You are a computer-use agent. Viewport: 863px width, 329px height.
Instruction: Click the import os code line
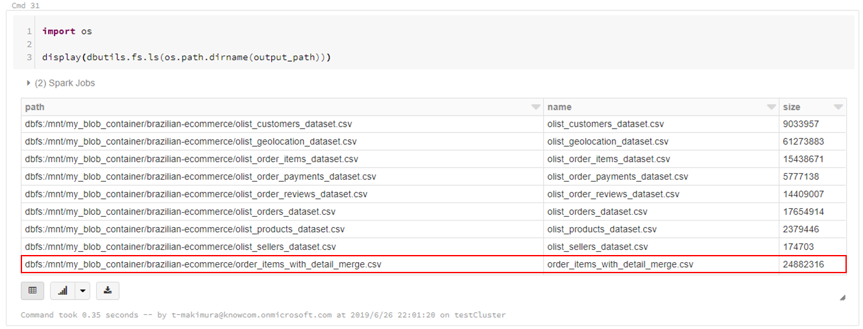(x=67, y=31)
